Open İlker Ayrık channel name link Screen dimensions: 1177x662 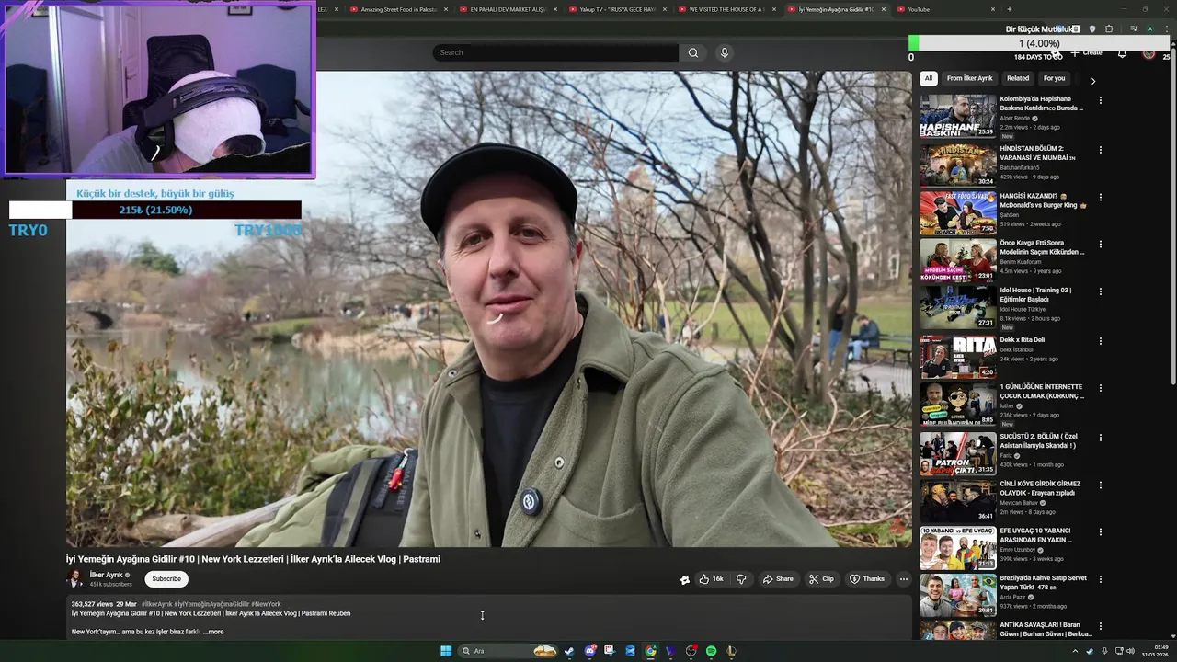click(x=106, y=576)
